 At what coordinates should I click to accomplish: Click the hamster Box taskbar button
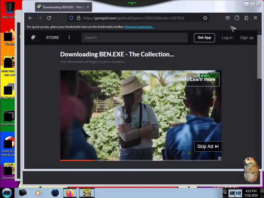tap(87, 193)
